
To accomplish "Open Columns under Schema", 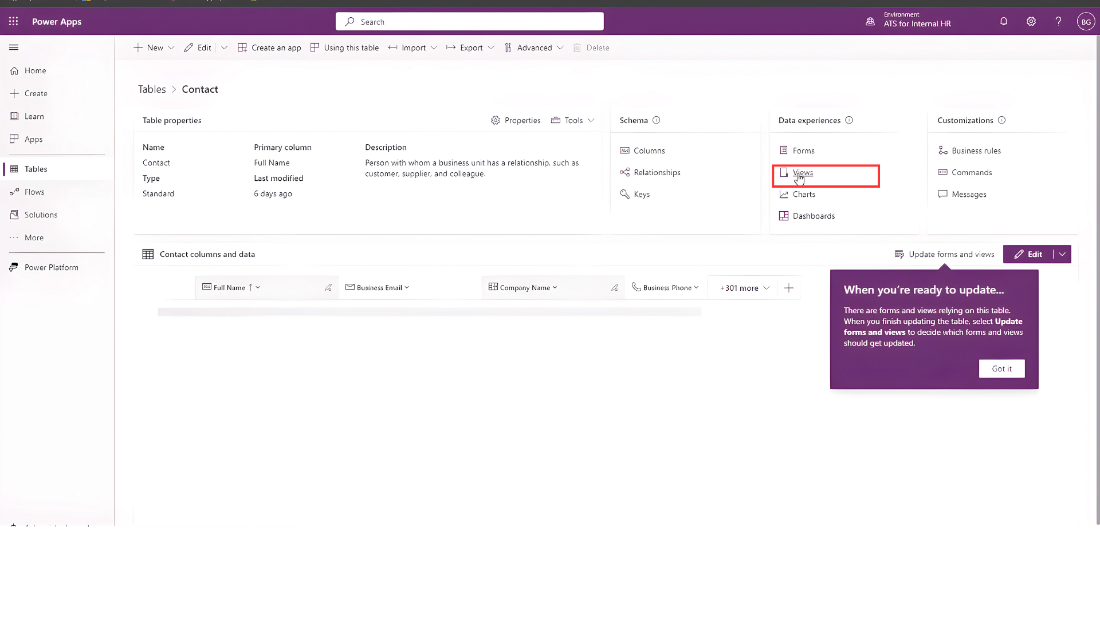I will coord(642,150).
